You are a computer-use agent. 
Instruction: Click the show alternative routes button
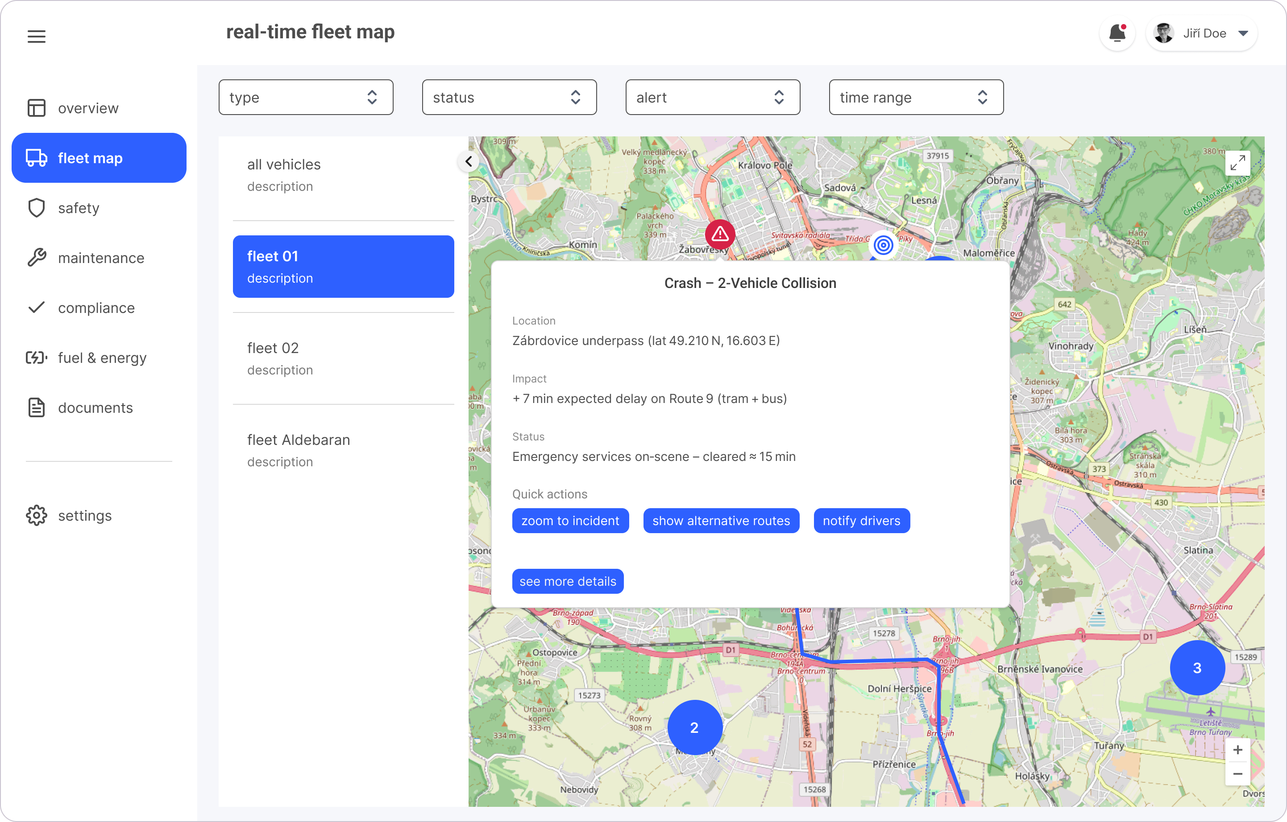(x=720, y=521)
